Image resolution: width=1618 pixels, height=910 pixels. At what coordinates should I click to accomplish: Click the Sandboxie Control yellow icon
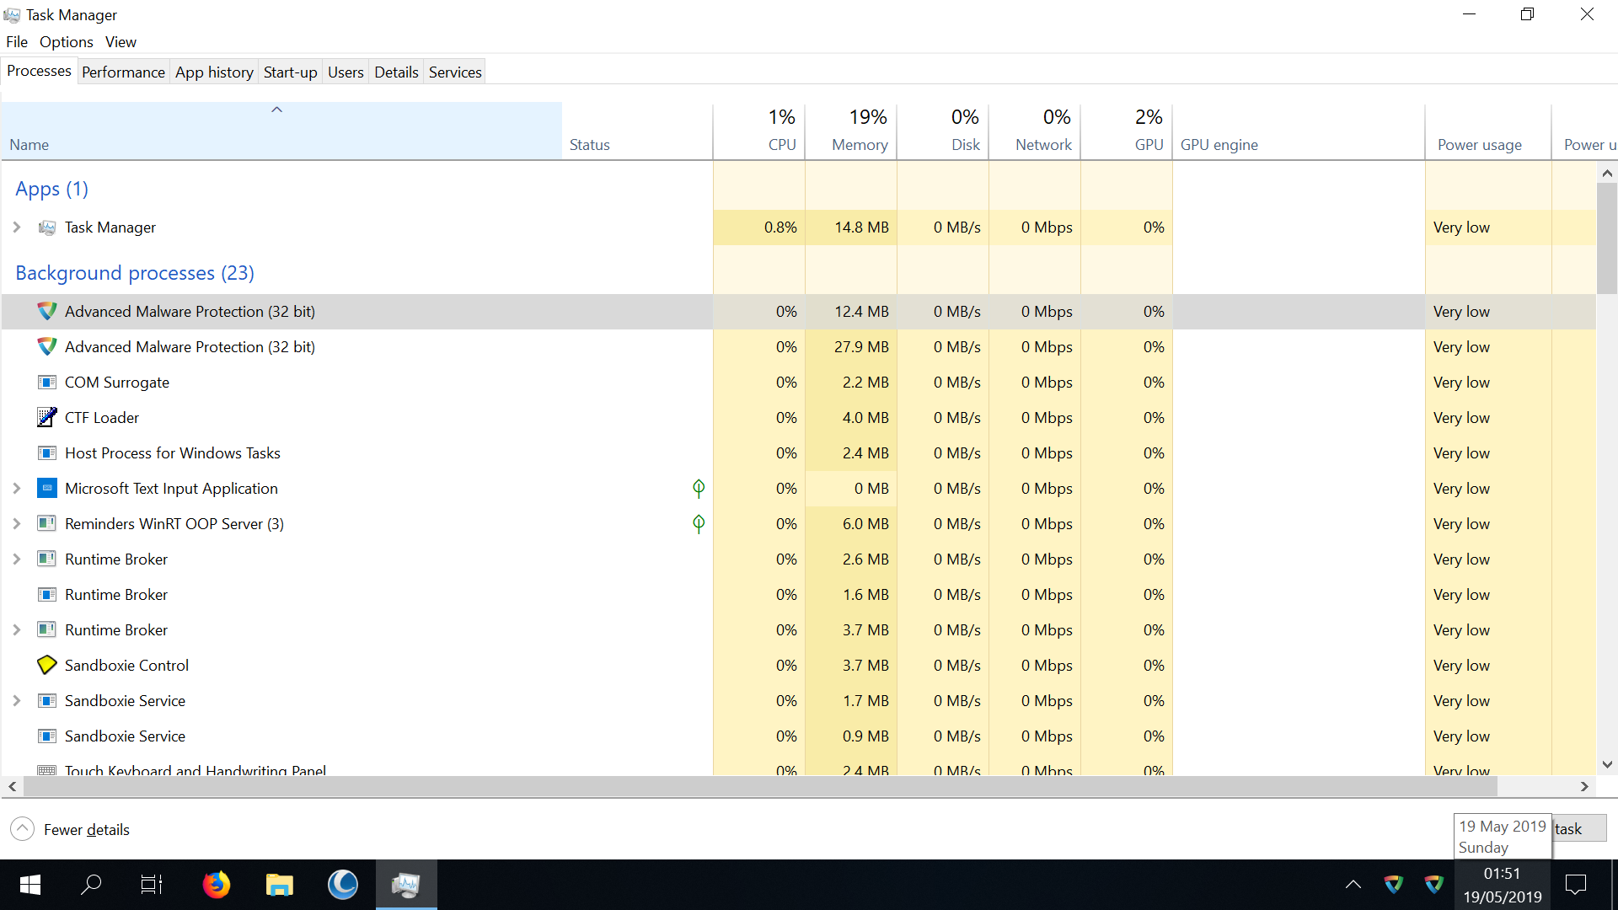pos(47,665)
